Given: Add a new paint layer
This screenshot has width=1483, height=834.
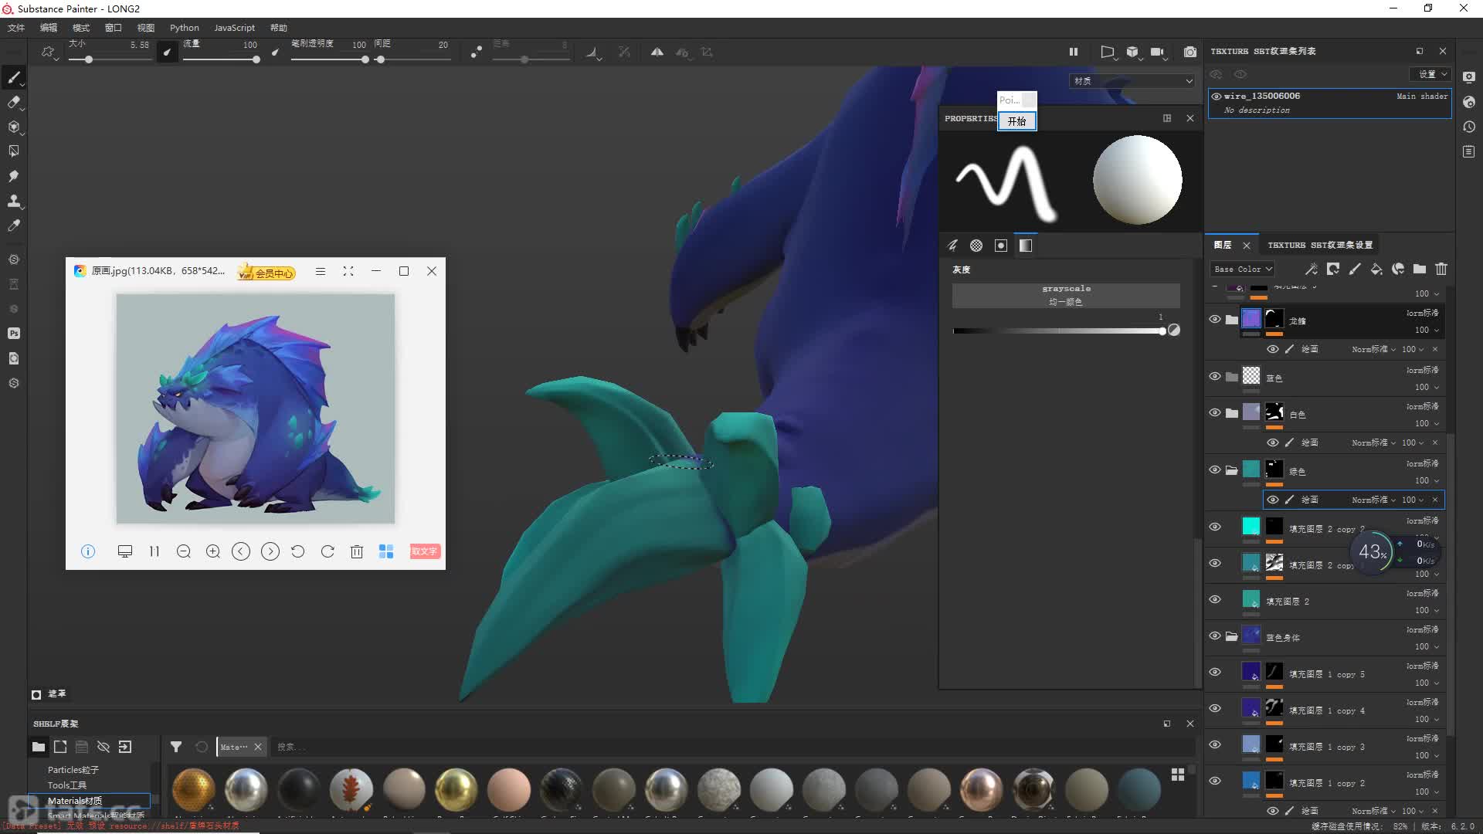Looking at the screenshot, I should point(1354,269).
